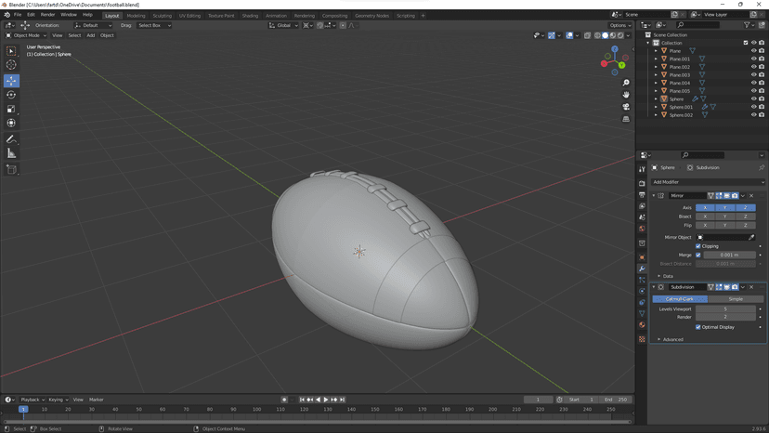Uncheck the Clipping checkbox

698,246
